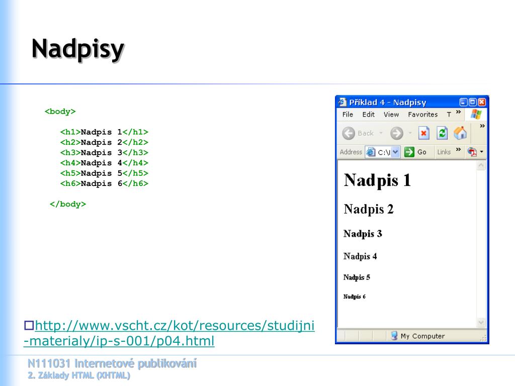The width and height of the screenshot is (515, 386).
Task: Minimize the Příklad 4 browser window
Action: click(463, 102)
